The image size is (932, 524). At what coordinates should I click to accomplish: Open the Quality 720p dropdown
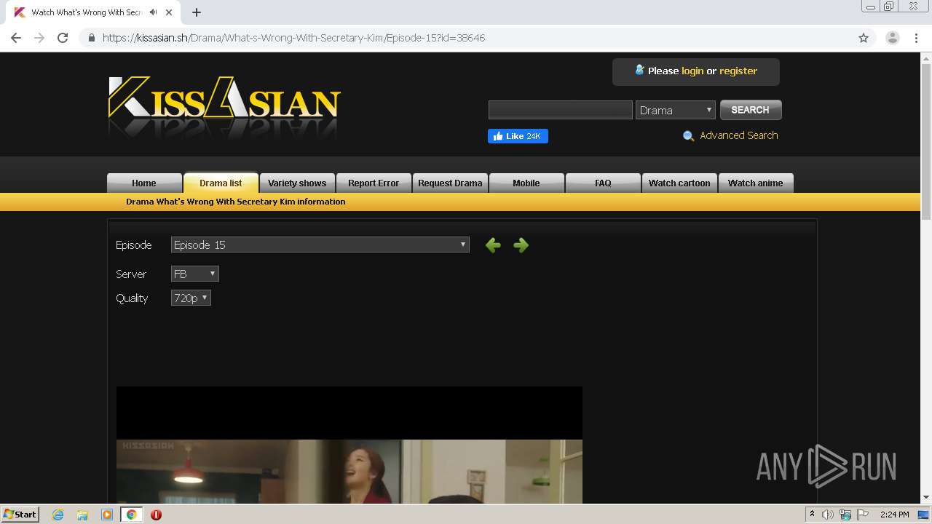point(191,298)
